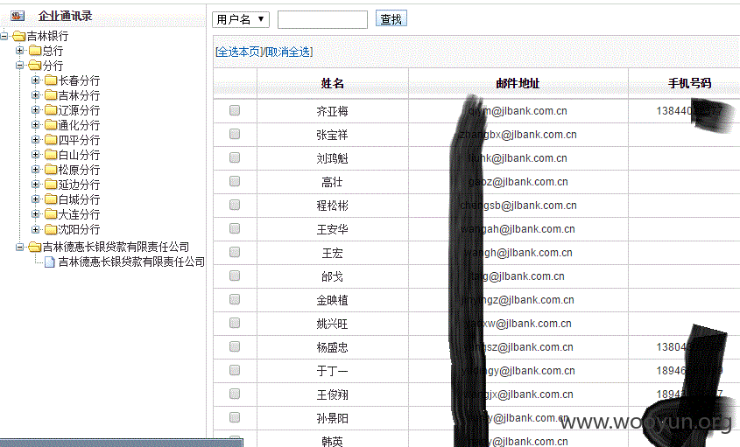Click the 吉林德惠长银贷款有限责任公司 folder icon
The image size is (740, 447).
[x=35, y=247]
